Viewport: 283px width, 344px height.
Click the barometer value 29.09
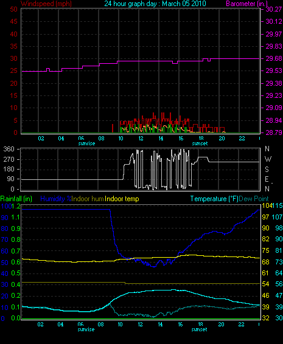tap(274, 108)
